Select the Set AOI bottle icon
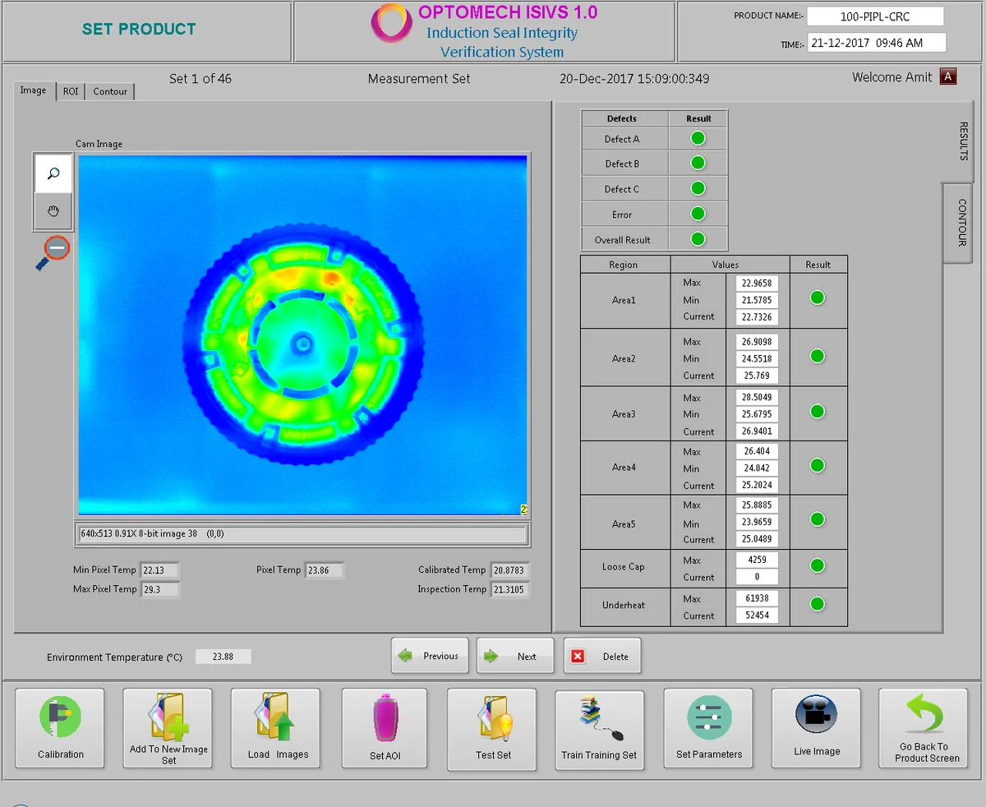Viewport: 986px width, 807px height. coord(384,728)
